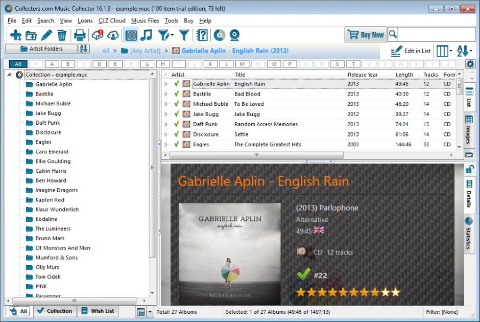480x322 pixels.
Task: Open the question mark manual icon
Action: click(202, 35)
